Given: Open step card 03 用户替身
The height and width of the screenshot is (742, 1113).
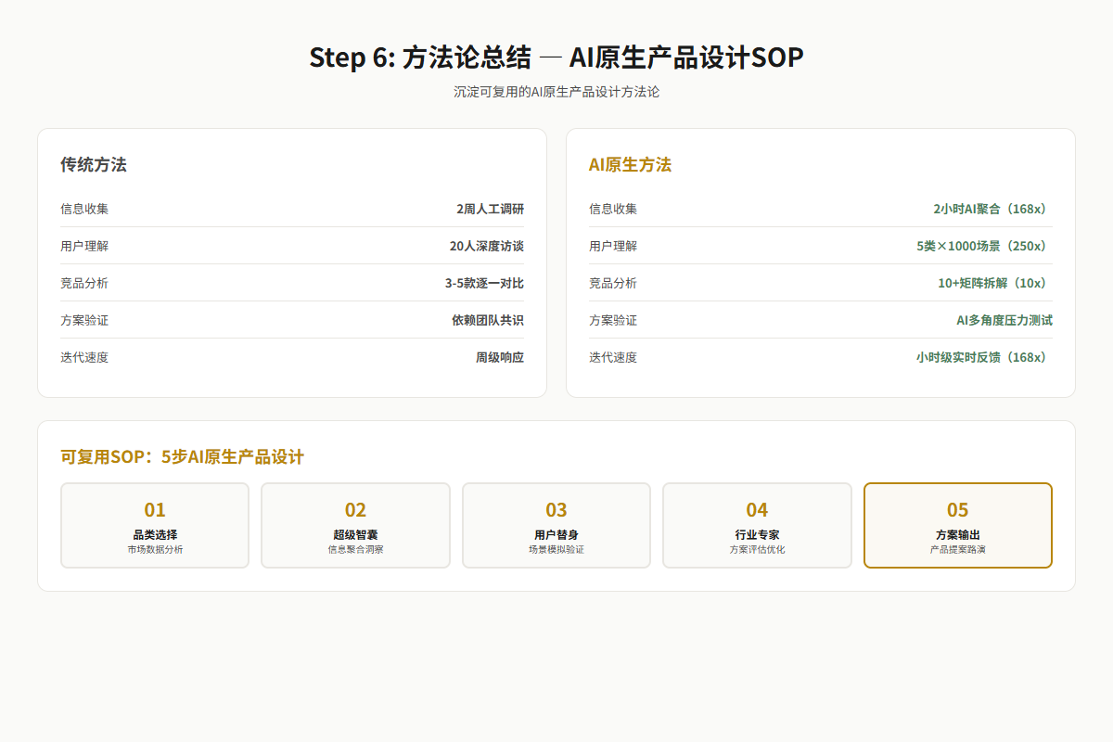Looking at the screenshot, I should tap(556, 525).
